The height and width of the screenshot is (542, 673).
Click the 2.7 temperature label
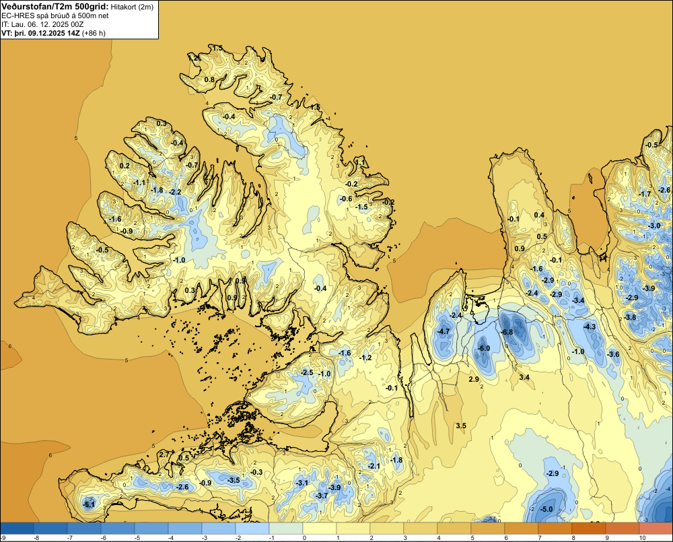click(164, 454)
